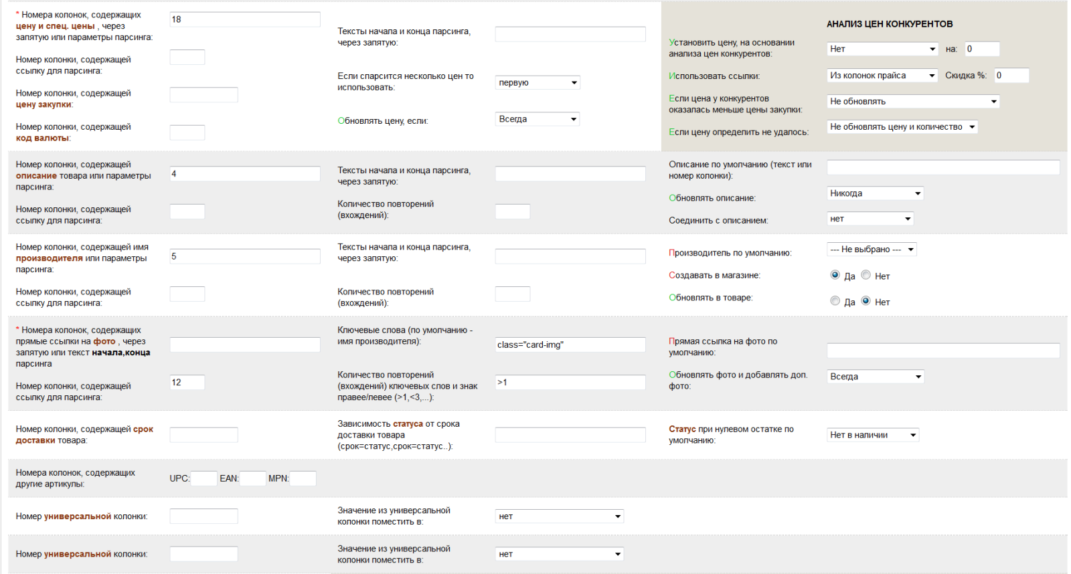Screen dimensions: 1071x574
Task: Open second universal column 'поместить в' dropdown
Action: click(560, 554)
